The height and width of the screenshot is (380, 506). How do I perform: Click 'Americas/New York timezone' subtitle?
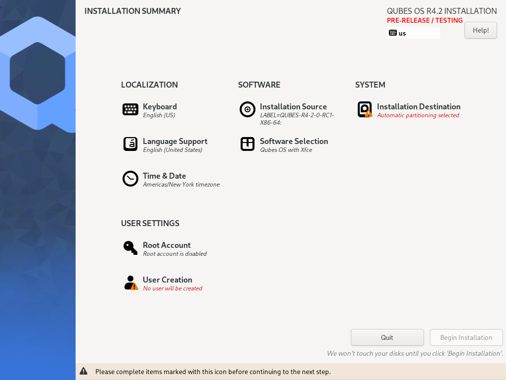pyautogui.click(x=181, y=185)
